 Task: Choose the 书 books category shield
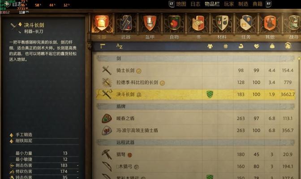click(x=198, y=23)
